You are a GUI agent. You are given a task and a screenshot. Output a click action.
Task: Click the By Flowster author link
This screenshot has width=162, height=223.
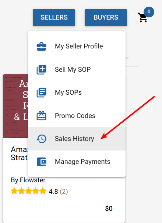click(x=28, y=180)
